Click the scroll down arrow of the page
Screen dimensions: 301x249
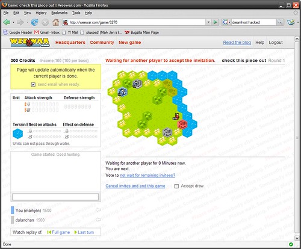[x=297, y=238]
